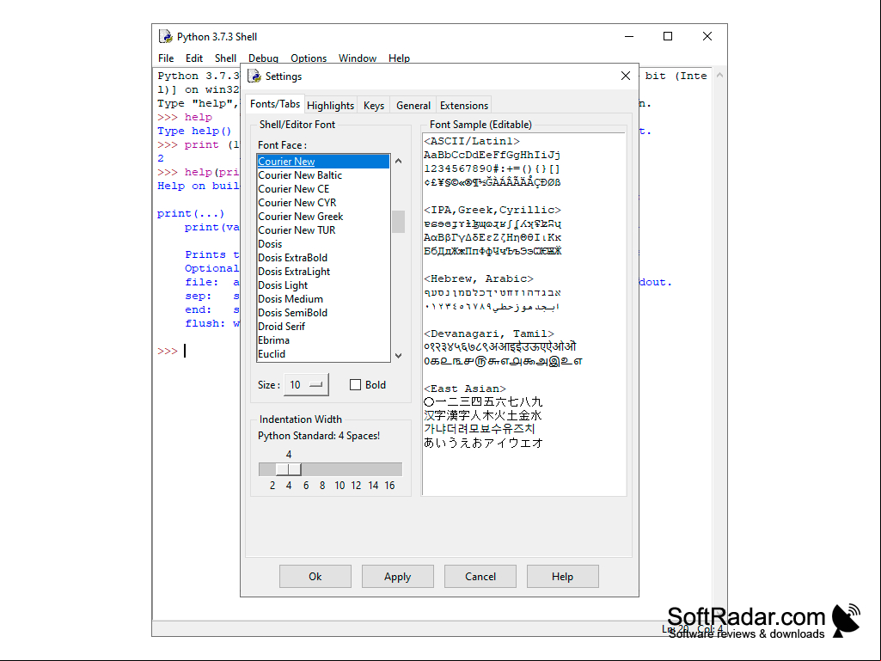This screenshot has height=661, width=881.
Task: Click font list scroll up arrow
Action: (x=398, y=162)
